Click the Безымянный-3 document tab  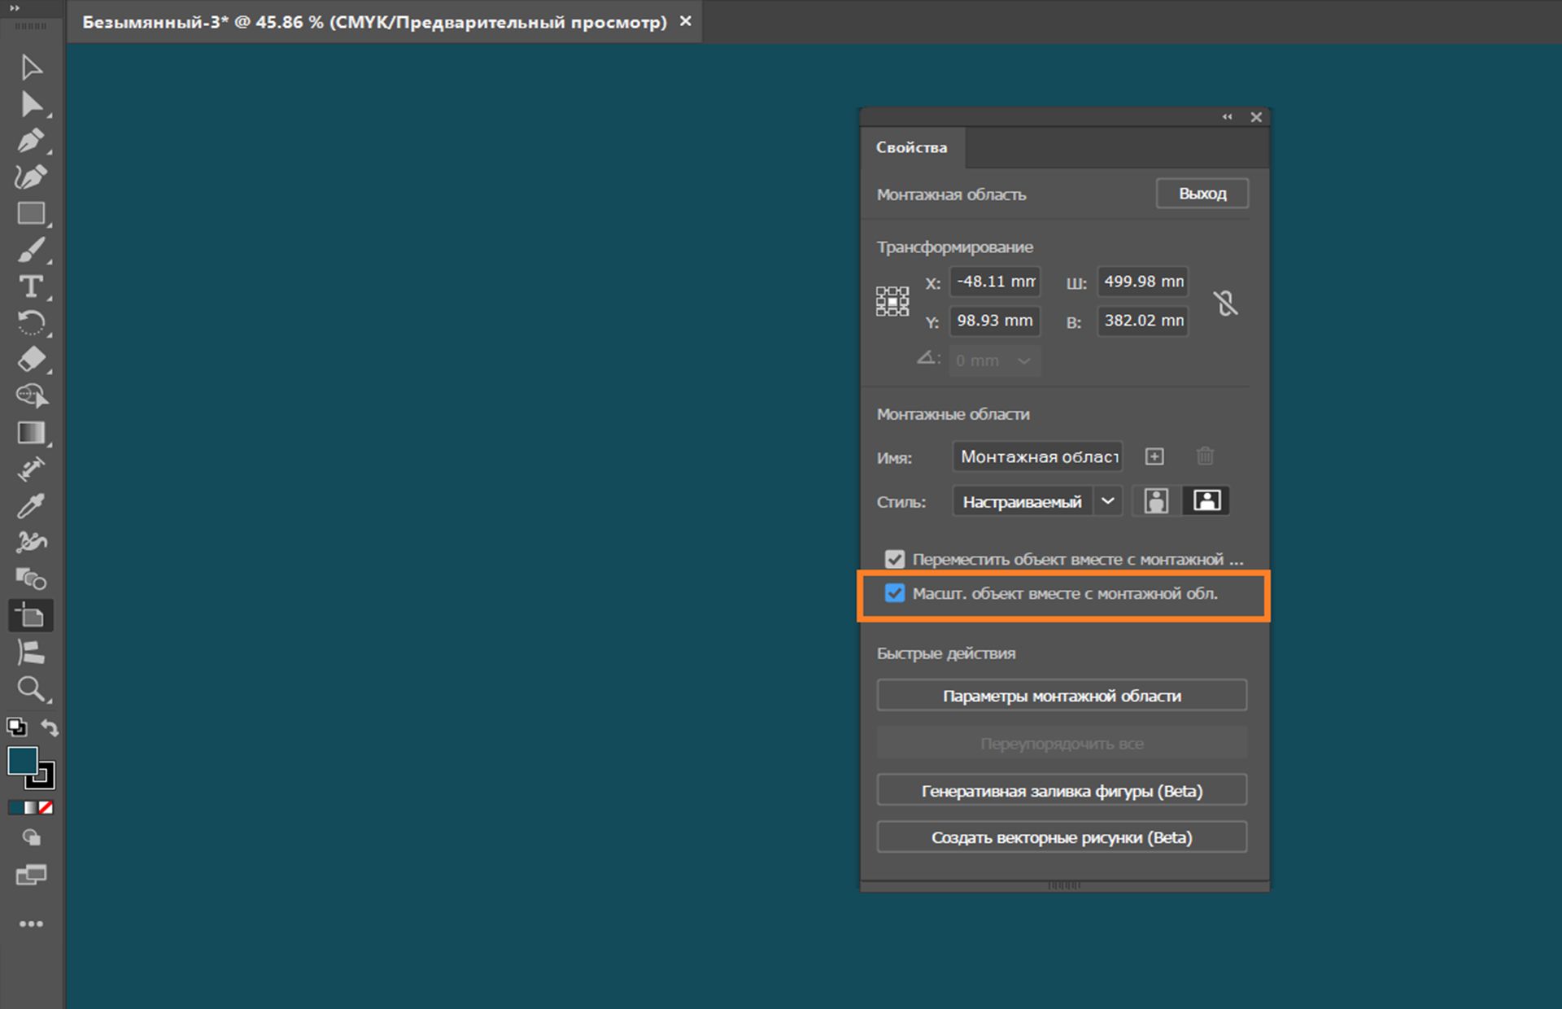click(x=366, y=21)
